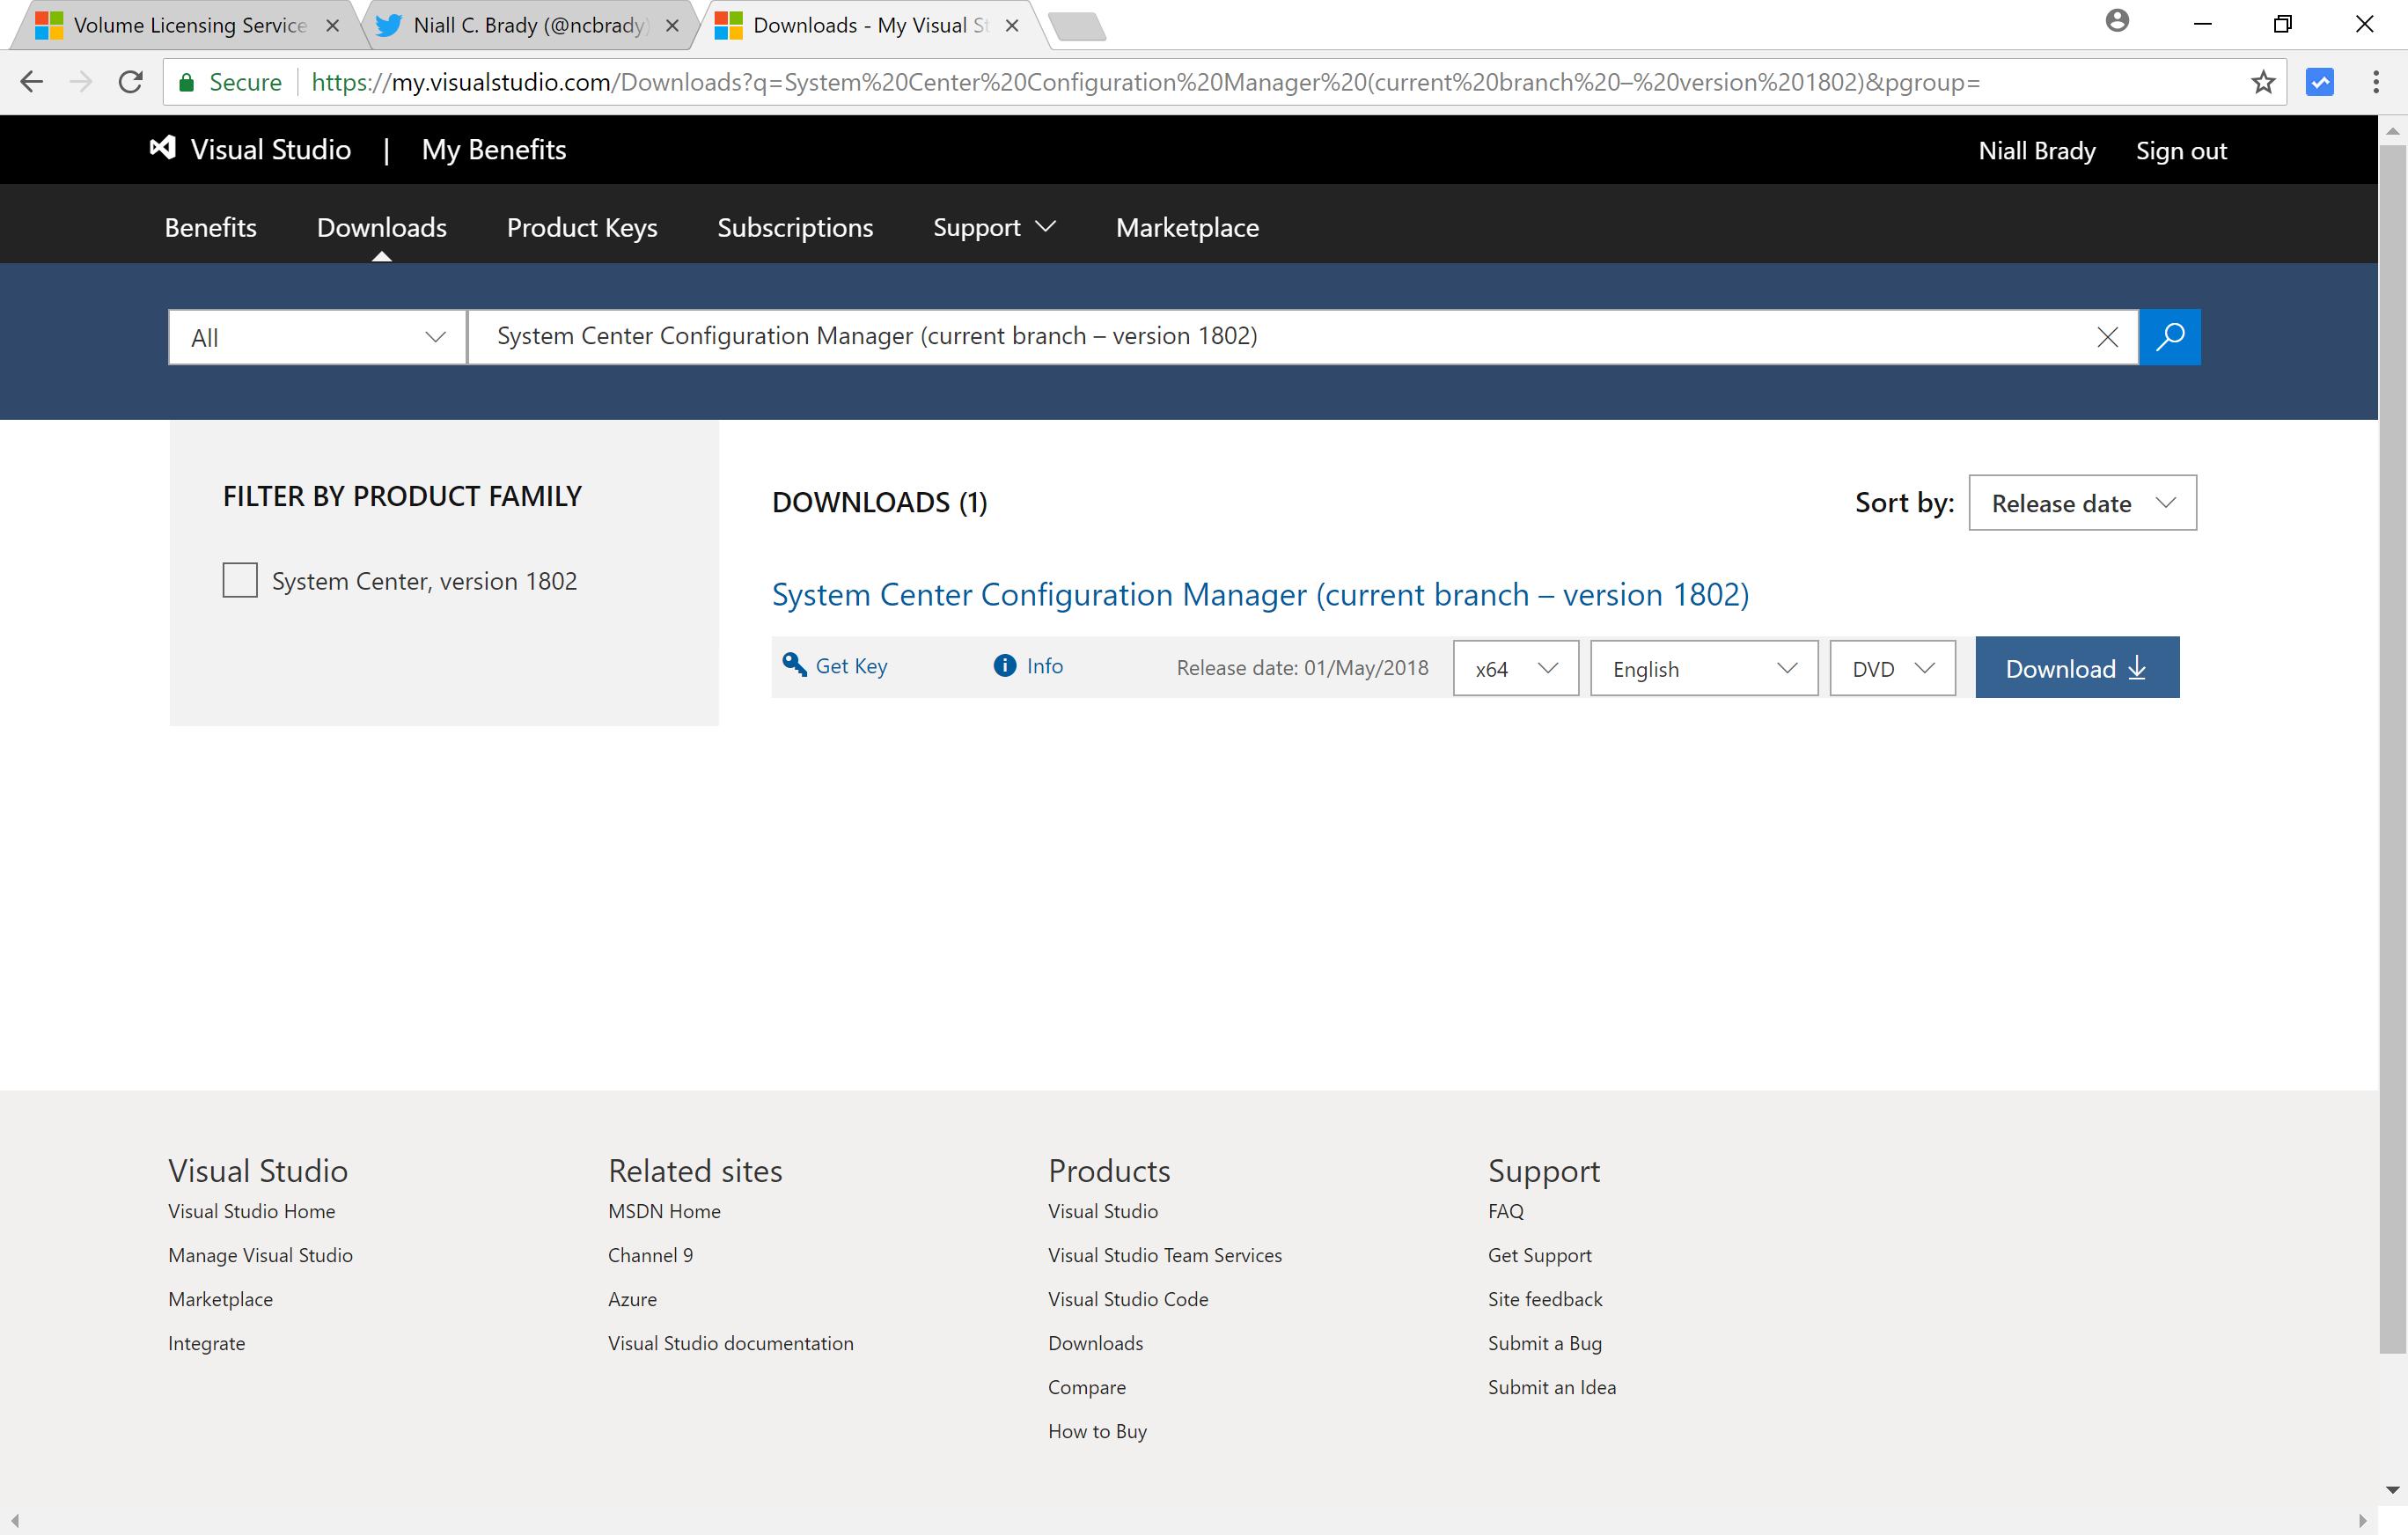Open the System Center Configuration Manager result title

tap(1260, 595)
